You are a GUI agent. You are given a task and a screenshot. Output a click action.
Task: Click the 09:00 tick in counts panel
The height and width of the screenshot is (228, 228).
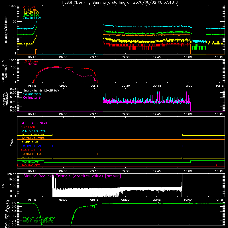[x=63, y=57]
